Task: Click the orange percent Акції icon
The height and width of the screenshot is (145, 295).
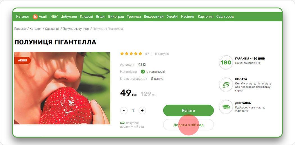Action: coord(35,17)
